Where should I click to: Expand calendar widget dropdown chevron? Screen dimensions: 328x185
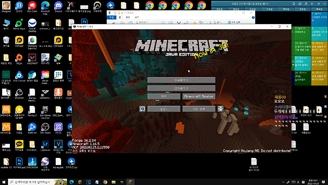click(x=324, y=4)
